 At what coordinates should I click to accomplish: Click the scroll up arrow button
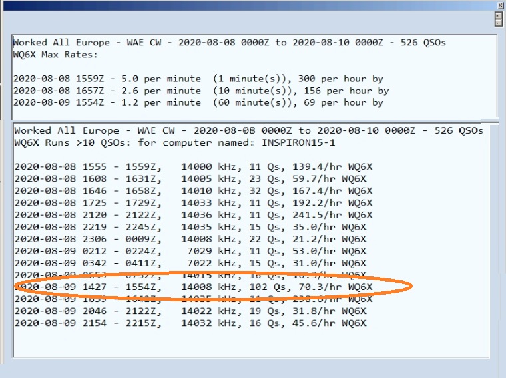(499, 16)
